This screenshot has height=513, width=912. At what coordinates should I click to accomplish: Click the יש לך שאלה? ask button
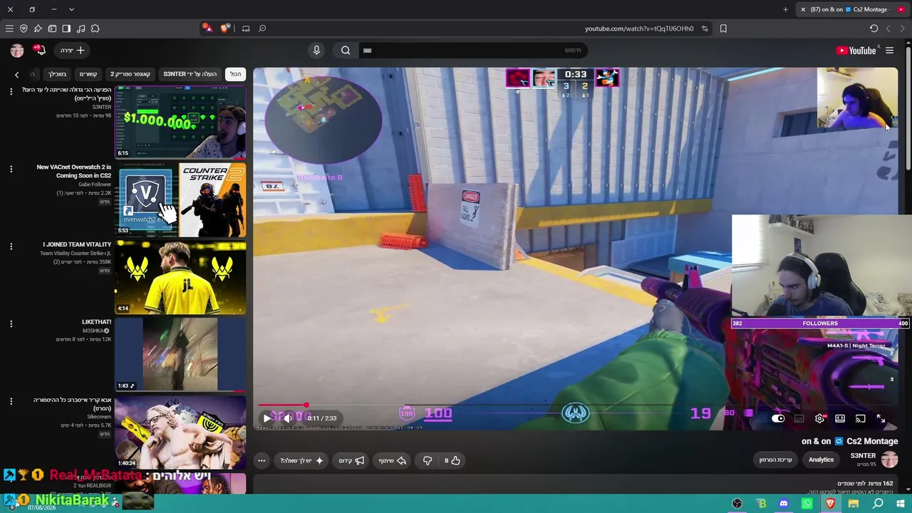click(301, 460)
